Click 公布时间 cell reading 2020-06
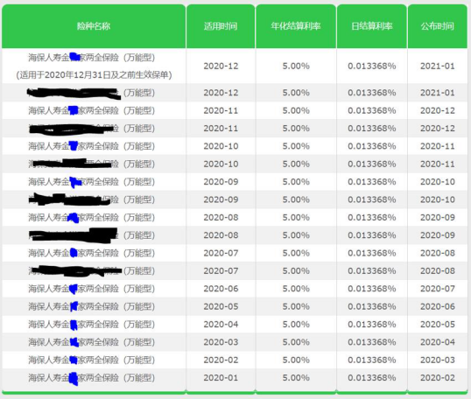 click(438, 306)
